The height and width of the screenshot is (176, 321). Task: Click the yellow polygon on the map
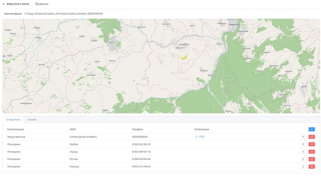click(x=184, y=57)
